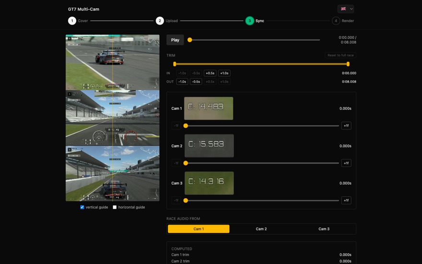The image size is (422, 264).
Task: Step Cam 1 back one frame
Action: coord(176,126)
